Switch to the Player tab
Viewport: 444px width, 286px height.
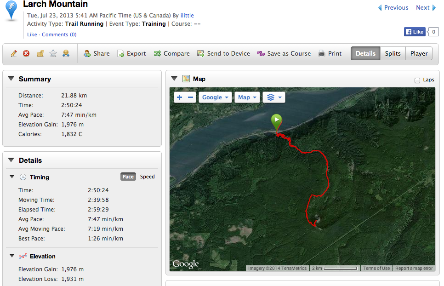click(419, 53)
